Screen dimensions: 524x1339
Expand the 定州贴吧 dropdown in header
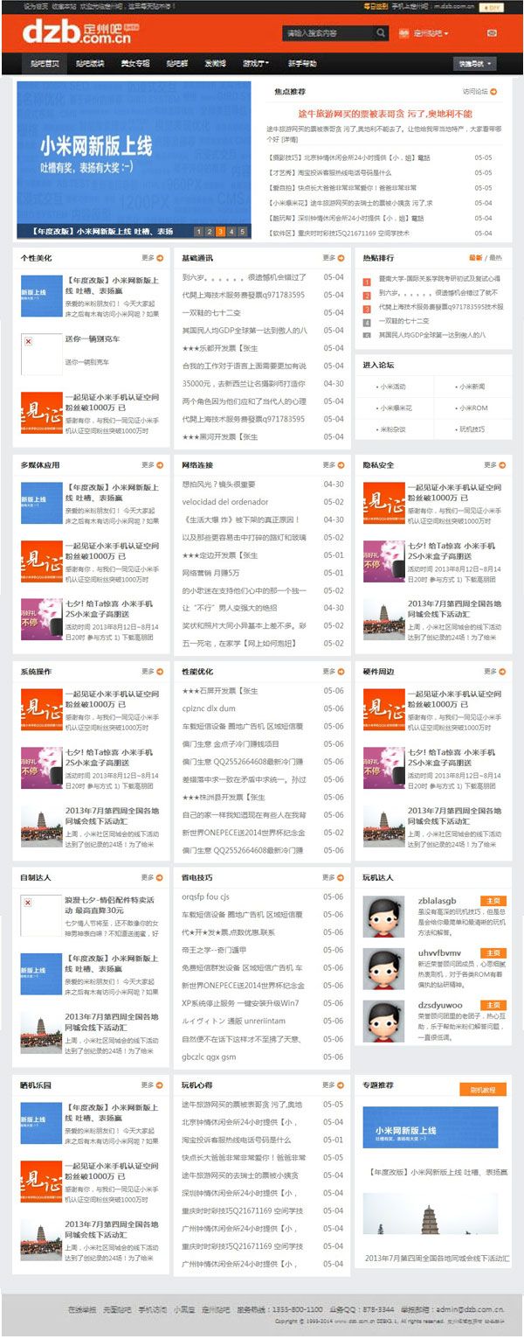431,33
